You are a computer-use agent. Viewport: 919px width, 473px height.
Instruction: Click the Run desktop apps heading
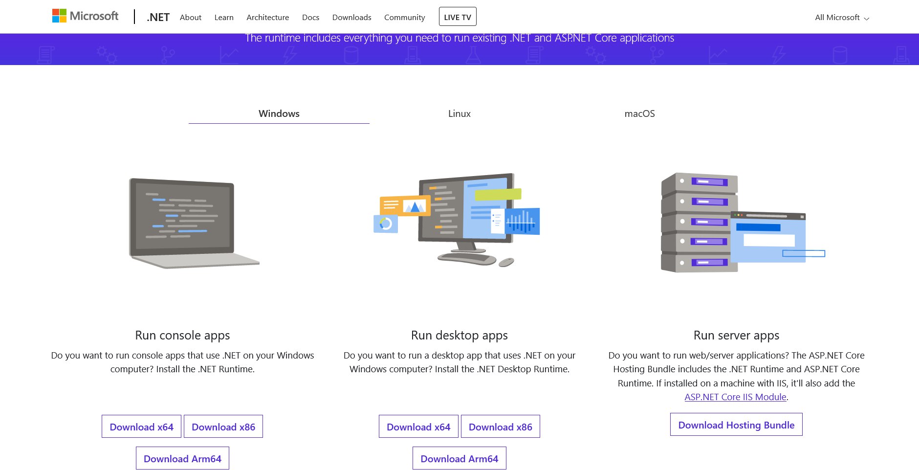coord(459,336)
